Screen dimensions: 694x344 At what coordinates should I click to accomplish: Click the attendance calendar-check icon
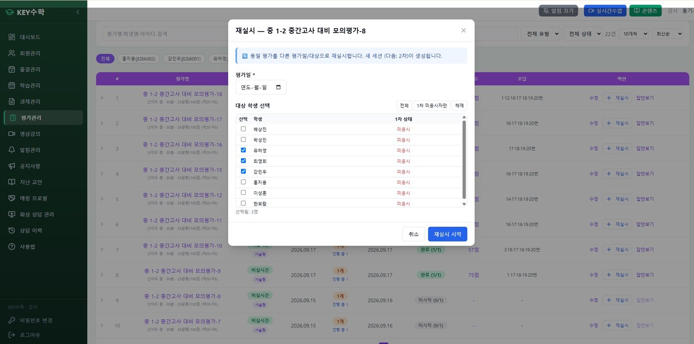pyautogui.click(x=12, y=69)
